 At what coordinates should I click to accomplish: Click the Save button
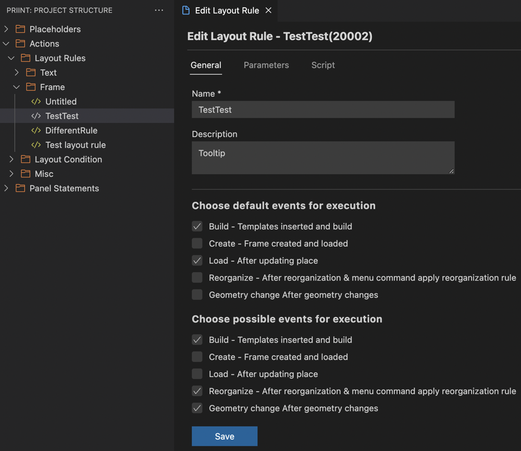225,436
